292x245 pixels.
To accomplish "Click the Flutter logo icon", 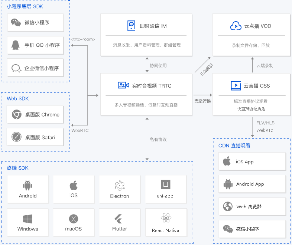I will pyautogui.click(x=120, y=219).
